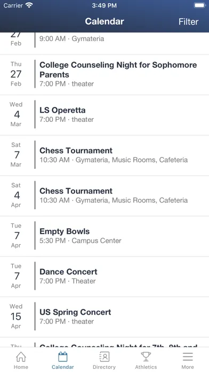The image size is (209, 372).
Task: Open College Counseling Night for Sophomore Parents
Action: point(104,75)
